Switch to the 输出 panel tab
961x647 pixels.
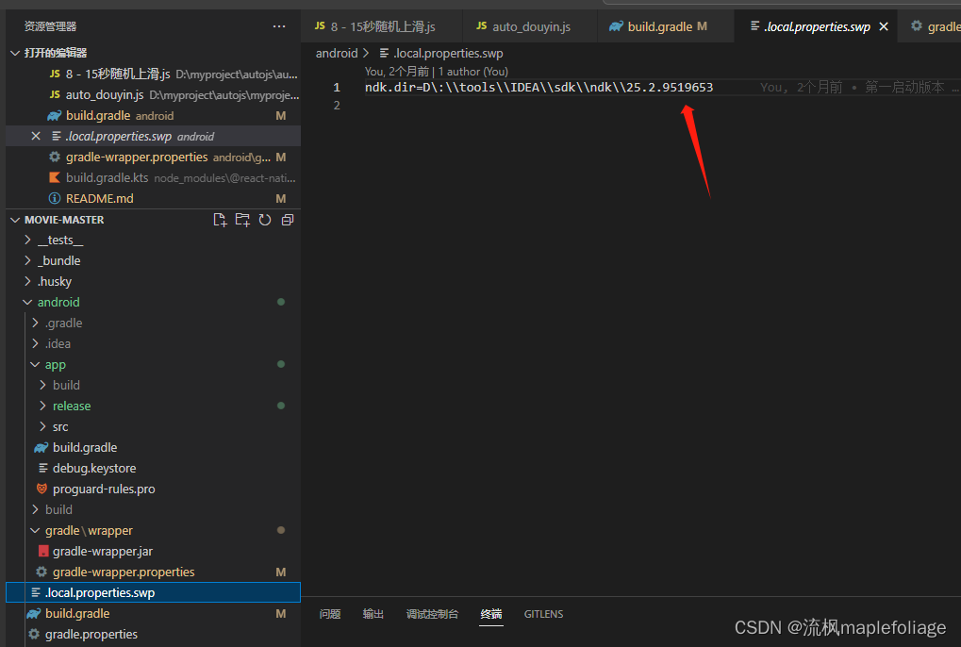click(x=373, y=613)
